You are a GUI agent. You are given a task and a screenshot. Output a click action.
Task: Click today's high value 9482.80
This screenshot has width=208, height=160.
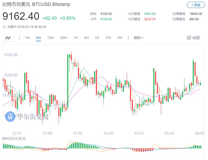(x=150, y=14)
